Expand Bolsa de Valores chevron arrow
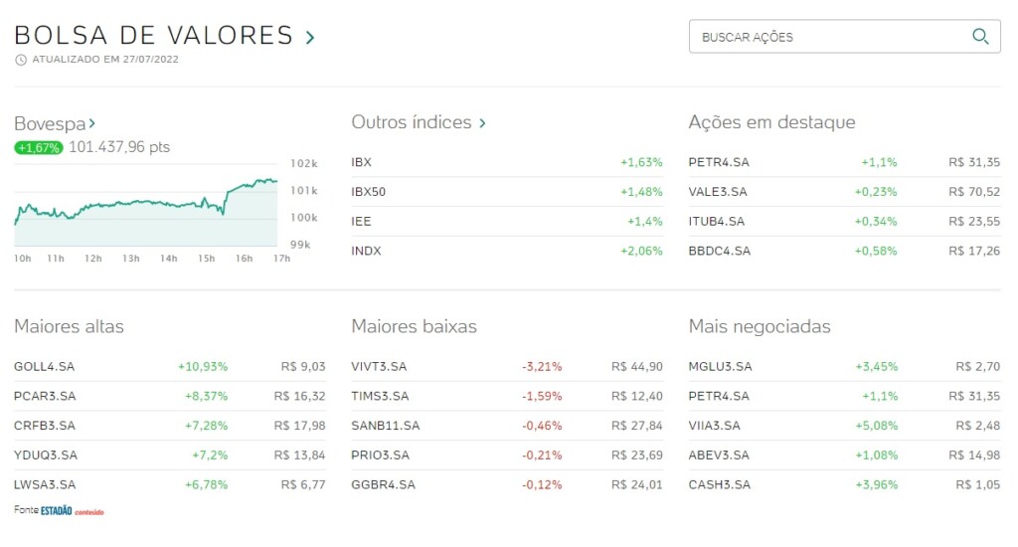1018x547 pixels. coord(310,38)
